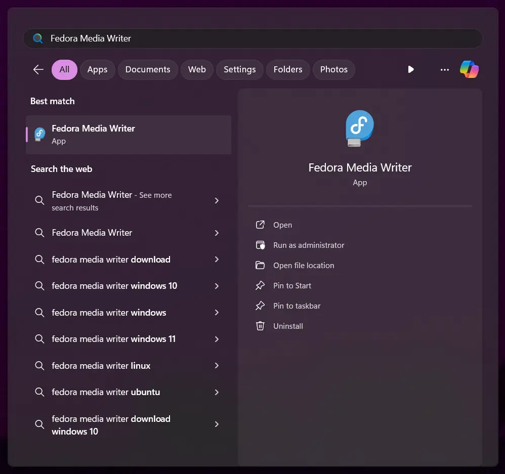Expand chevron for 'fedora media writer windows'

click(217, 312)
